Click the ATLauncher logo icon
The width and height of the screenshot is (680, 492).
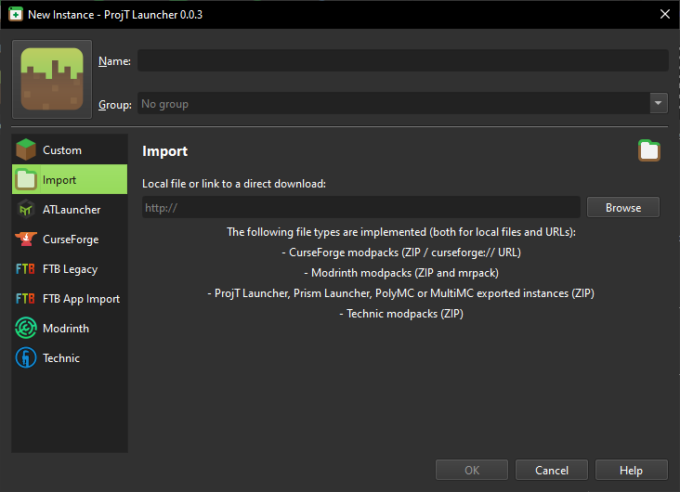coord(26,210)
